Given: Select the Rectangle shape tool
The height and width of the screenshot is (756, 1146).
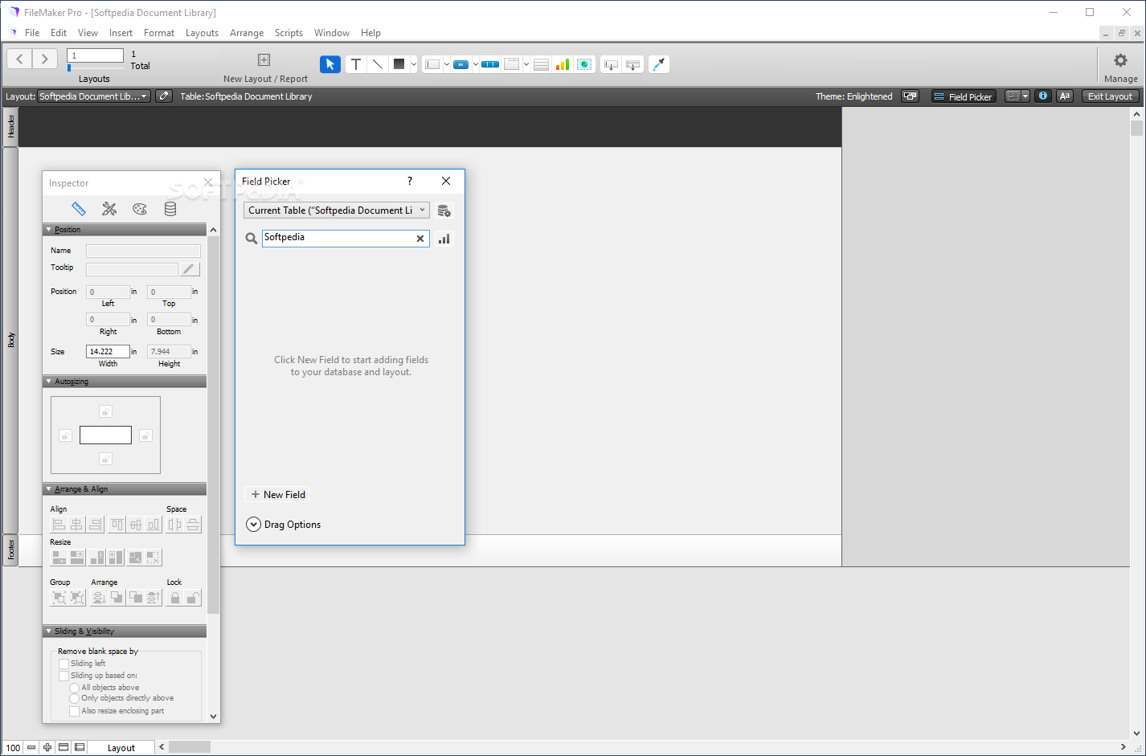Looking at the screenshot, I should [x=399, y=64].
